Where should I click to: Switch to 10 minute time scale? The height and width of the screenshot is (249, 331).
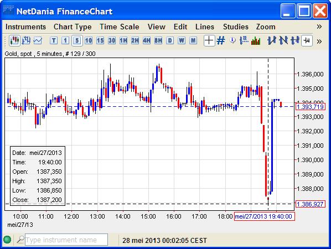[x=89, y=40]
